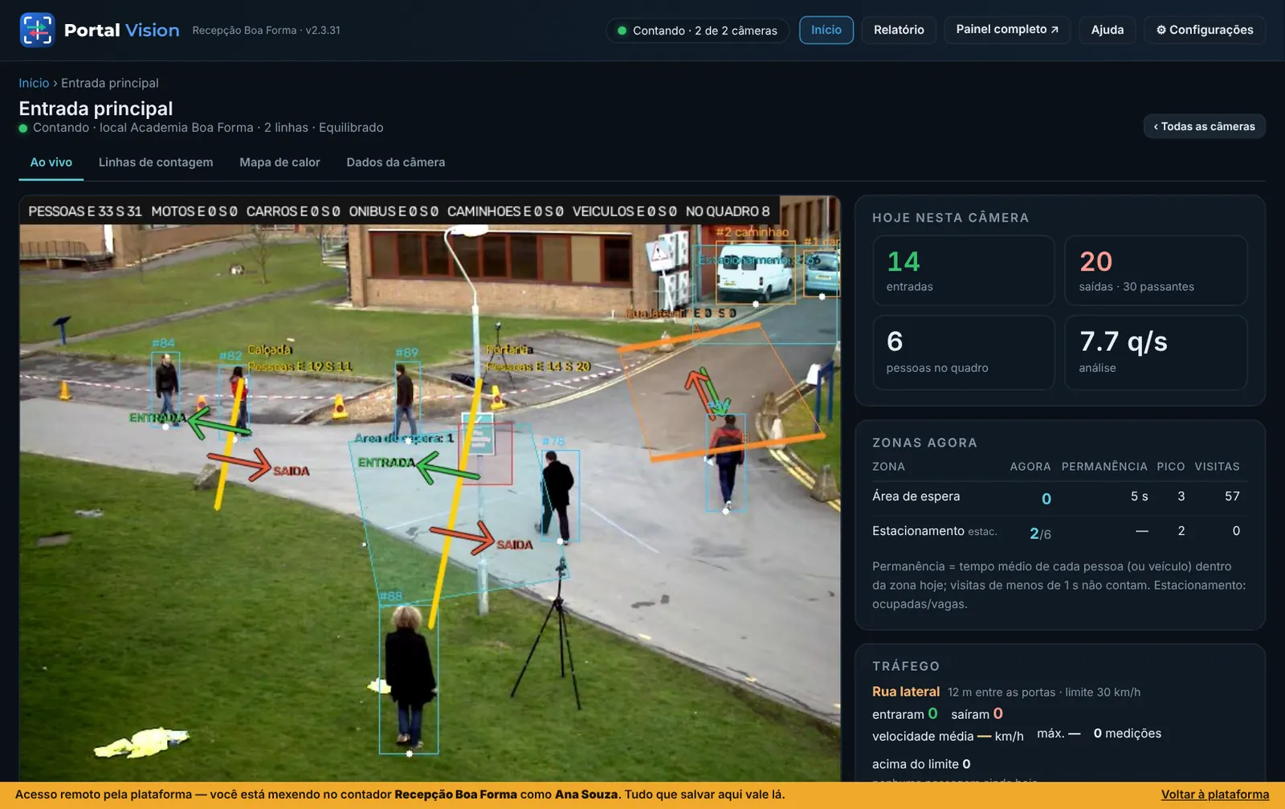Image resolution: width=1285 pixels, height=809 pixels.
Task: Open Painel completo in new window
Action: pyautogui.click(x=1007, y=30)
